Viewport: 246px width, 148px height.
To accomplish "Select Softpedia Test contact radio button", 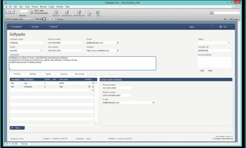I will (89, 87).
